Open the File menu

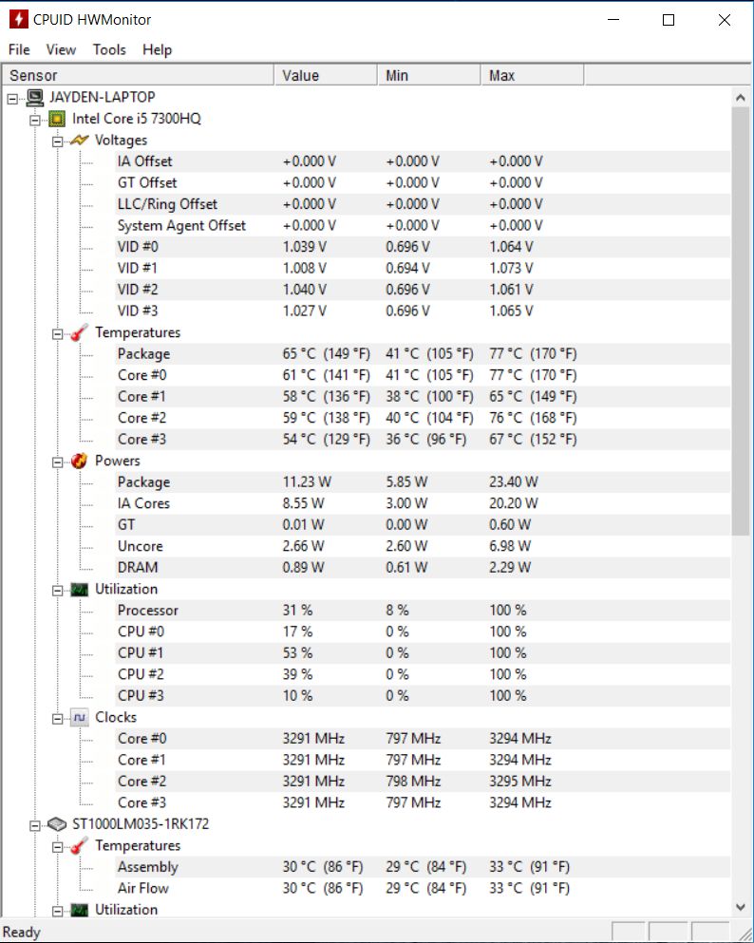[x=19, y=49]
